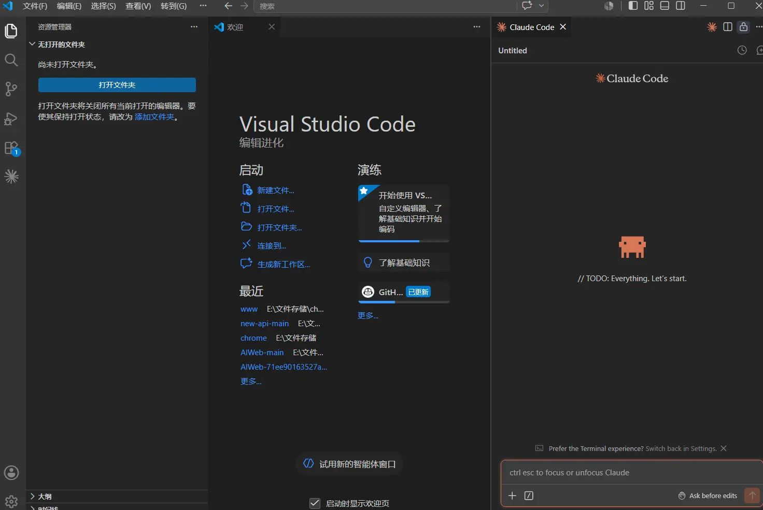Open the chat dropdown arrow in title bar
Image resolution: width=763 pixels, height=510 pixels.
click(x=542, y=6)
